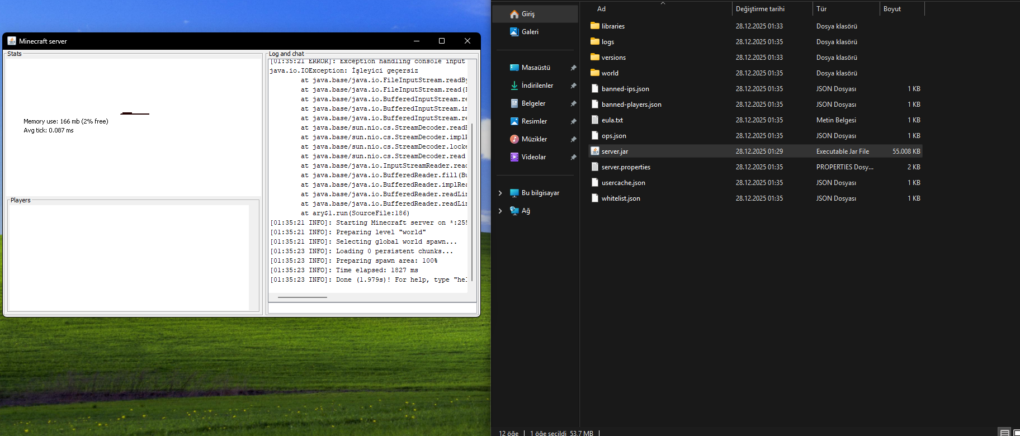Click the Metin Belgesi type cell

click(836, 120)
